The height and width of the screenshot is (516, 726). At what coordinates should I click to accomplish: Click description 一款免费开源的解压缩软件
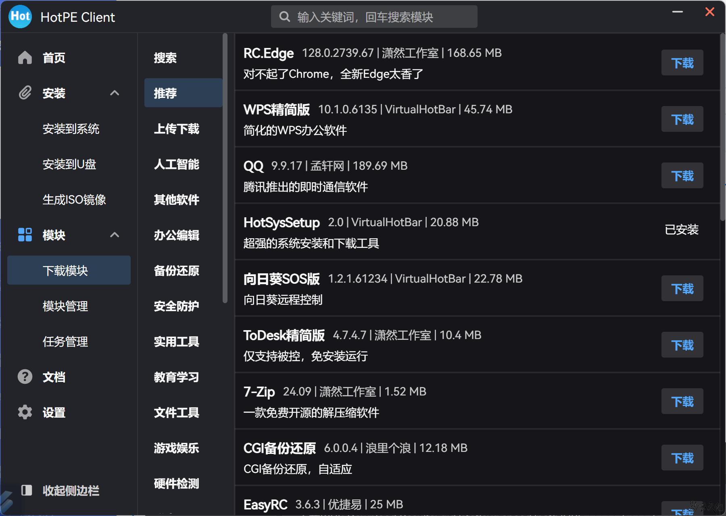tap(311, 413)
